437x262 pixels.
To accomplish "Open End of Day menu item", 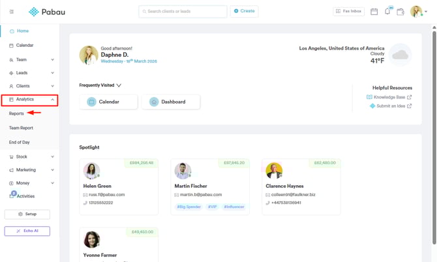I will (x=20, y=142).
